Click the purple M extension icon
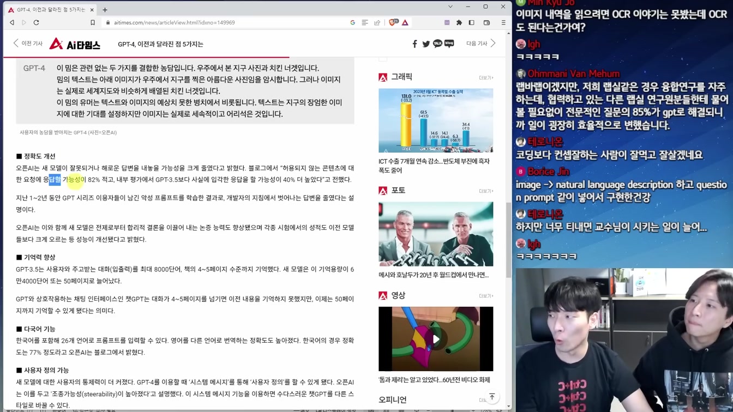The image size is (733, 412). 447,23
